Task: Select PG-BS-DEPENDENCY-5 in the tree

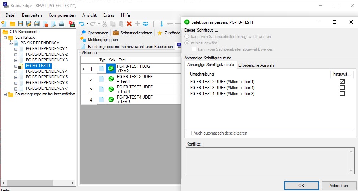Action: coord(46,77)
